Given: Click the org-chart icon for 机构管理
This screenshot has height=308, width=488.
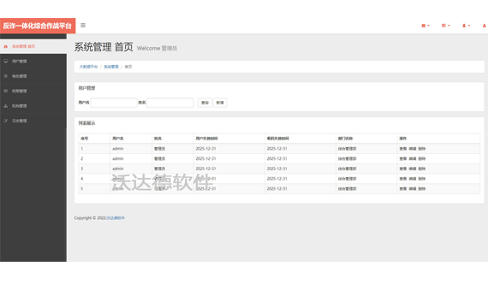Looking at the screenshot, I should tap(6, 106).
